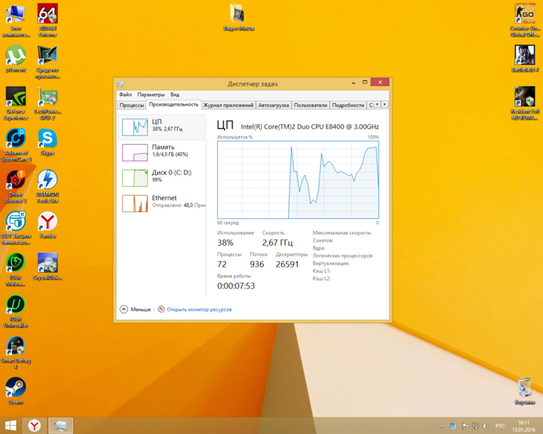
Task: Open the Windows Start button
Action: (10, 425)
